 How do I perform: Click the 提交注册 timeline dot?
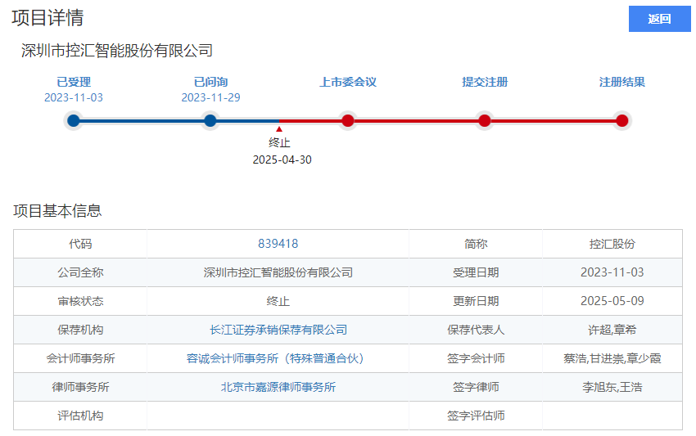[x=485, y=120]
